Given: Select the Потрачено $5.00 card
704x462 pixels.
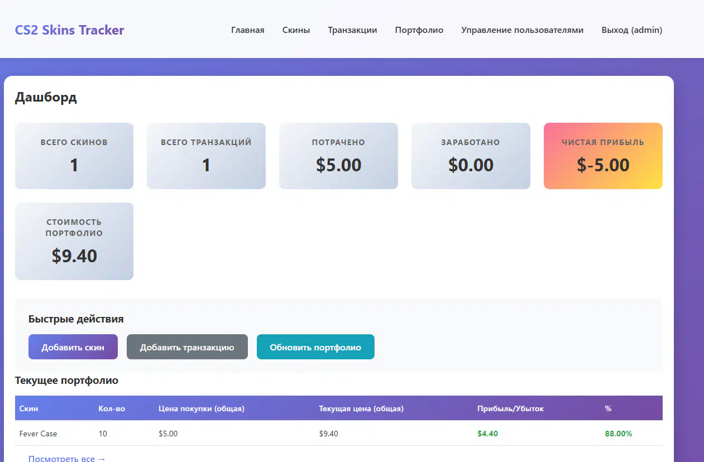Looking at the screenshot, I should tap(338, 156).
